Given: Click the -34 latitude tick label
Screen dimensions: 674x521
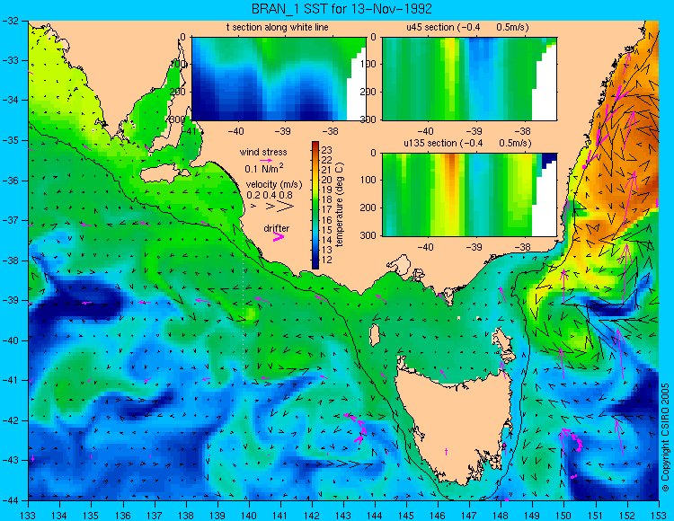Looking at the screenshot, I should [x=11, y=100].
